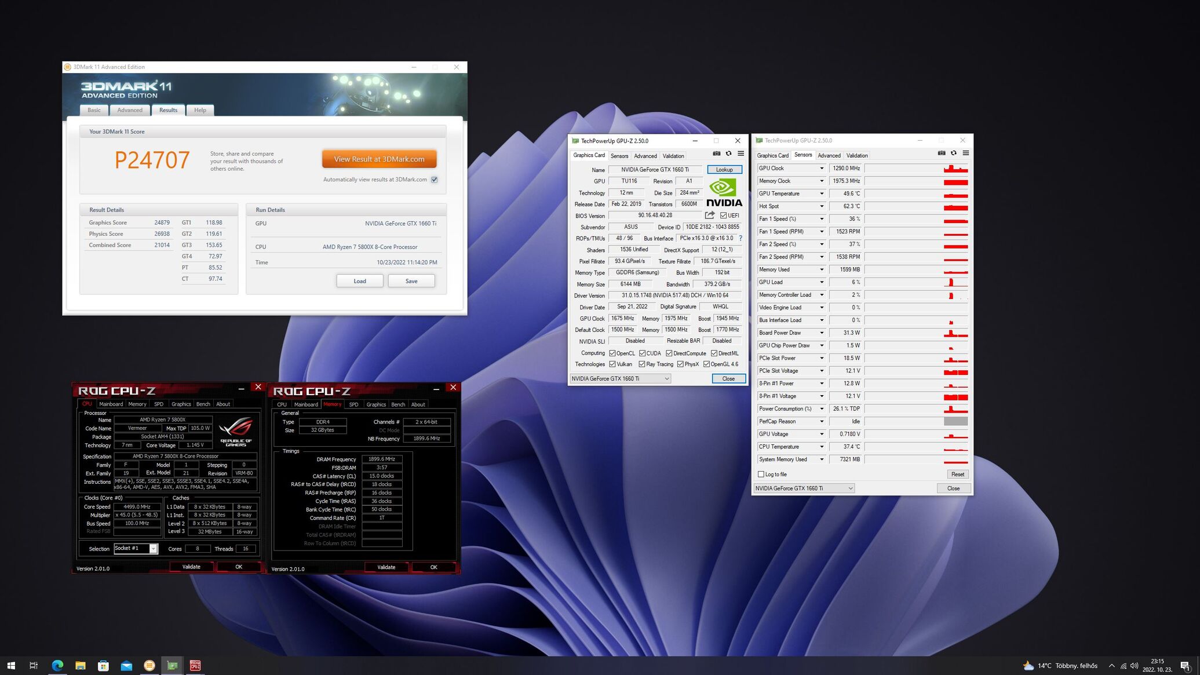Click the BIOS share/export arrow icon
This screenshot has width=1200, height=675.
click(x=709, y=215)
